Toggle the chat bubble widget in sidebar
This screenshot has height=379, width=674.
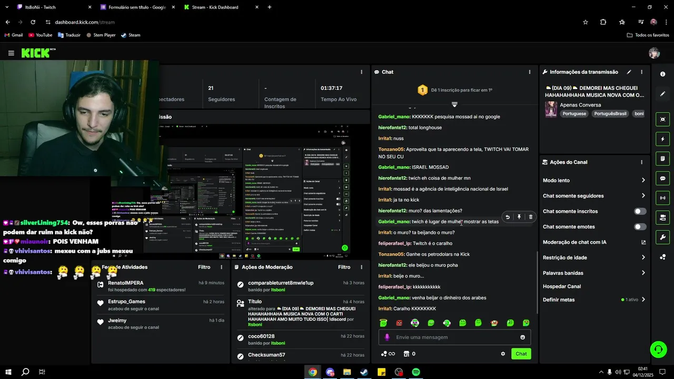(x=662, y=178)
